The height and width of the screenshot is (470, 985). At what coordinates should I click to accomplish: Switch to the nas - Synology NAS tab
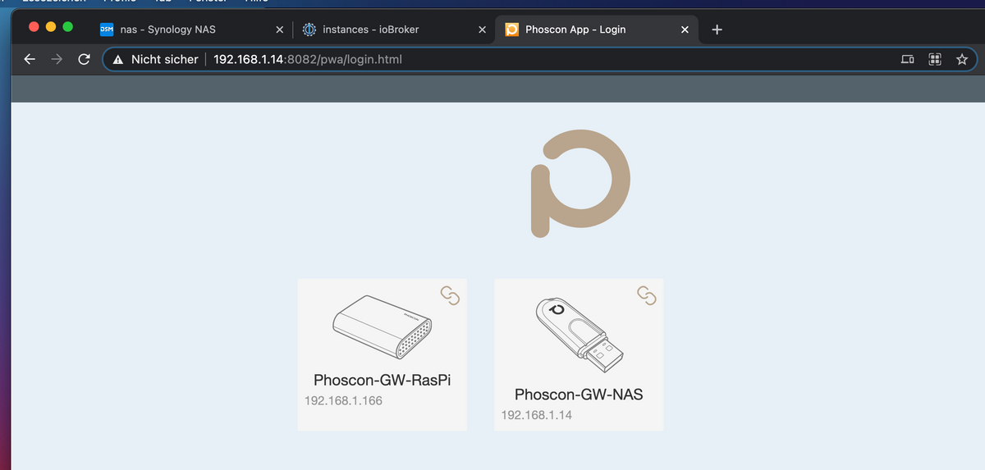pos(192,30)
